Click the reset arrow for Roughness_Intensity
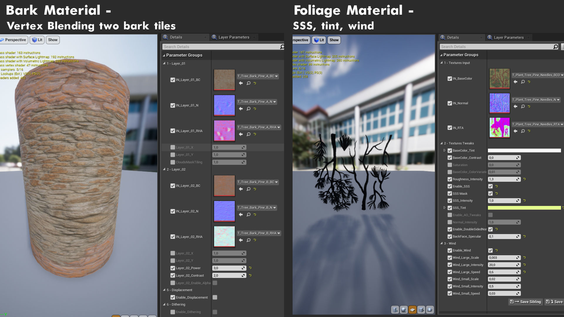 (x=525, y=179)
